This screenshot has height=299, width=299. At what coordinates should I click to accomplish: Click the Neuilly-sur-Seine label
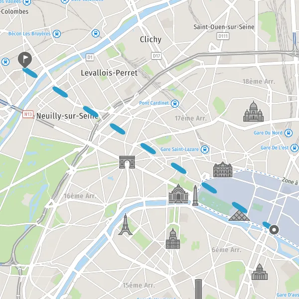67,116
